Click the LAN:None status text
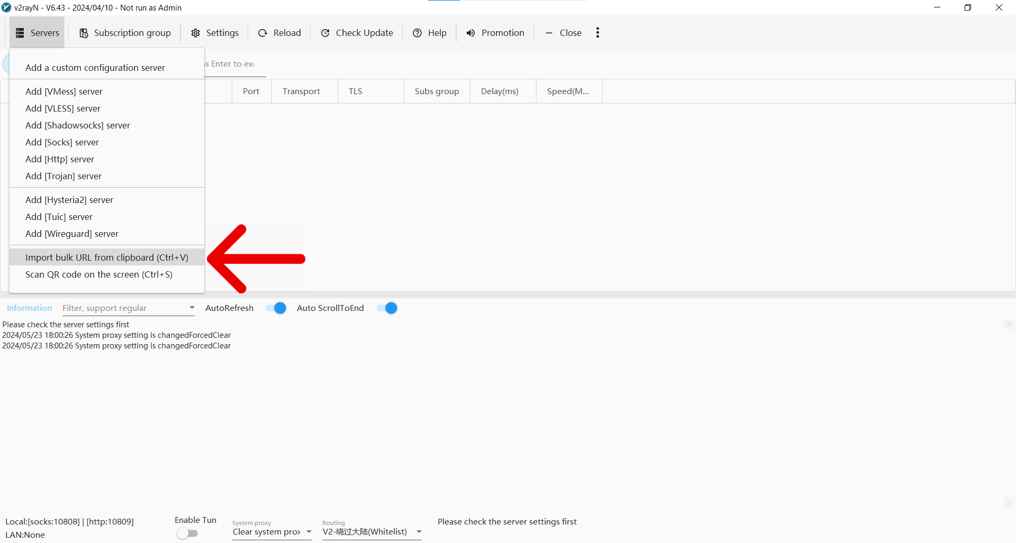The height and width of the screenshot is (543, 1016). 25,535
